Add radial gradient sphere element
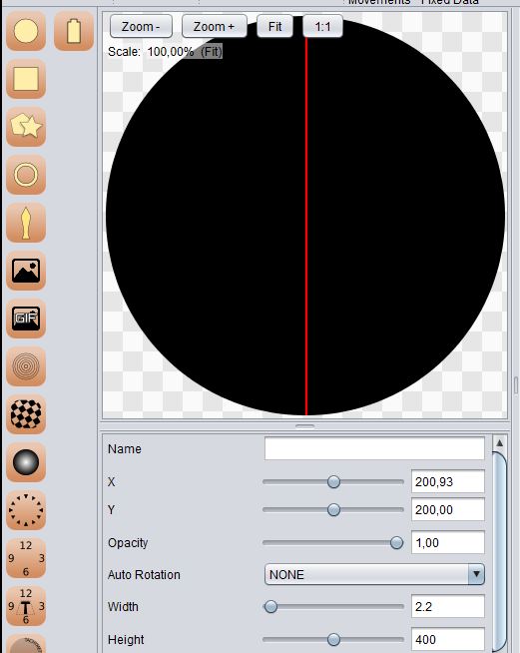This screenshot has height=653, width=520. pyautogui.click(x=26, y=462)
